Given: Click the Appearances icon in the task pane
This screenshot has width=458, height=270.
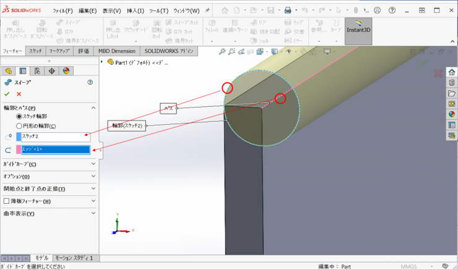Looking at the screenshot, I should click(x=451, y=114).
